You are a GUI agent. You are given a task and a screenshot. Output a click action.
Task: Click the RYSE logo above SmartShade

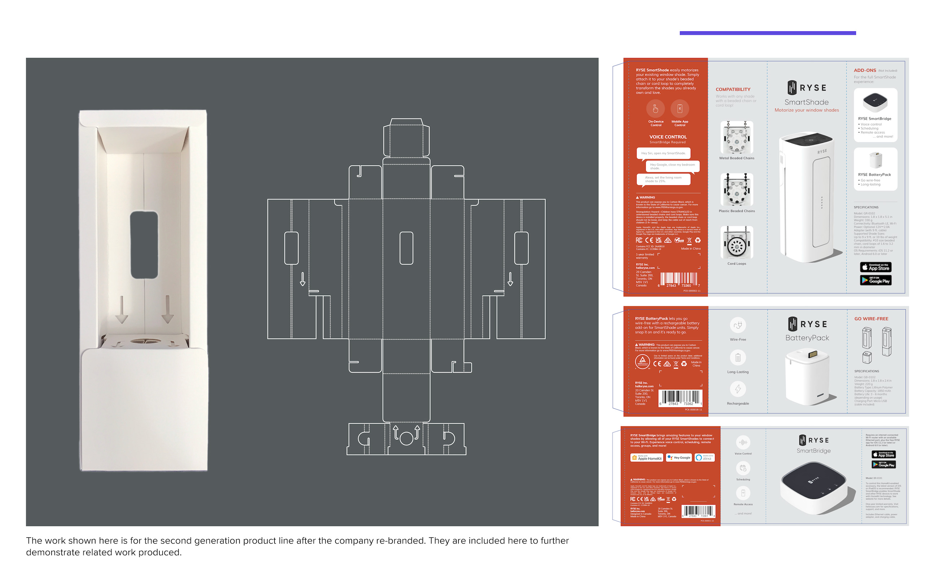(807, 88)
